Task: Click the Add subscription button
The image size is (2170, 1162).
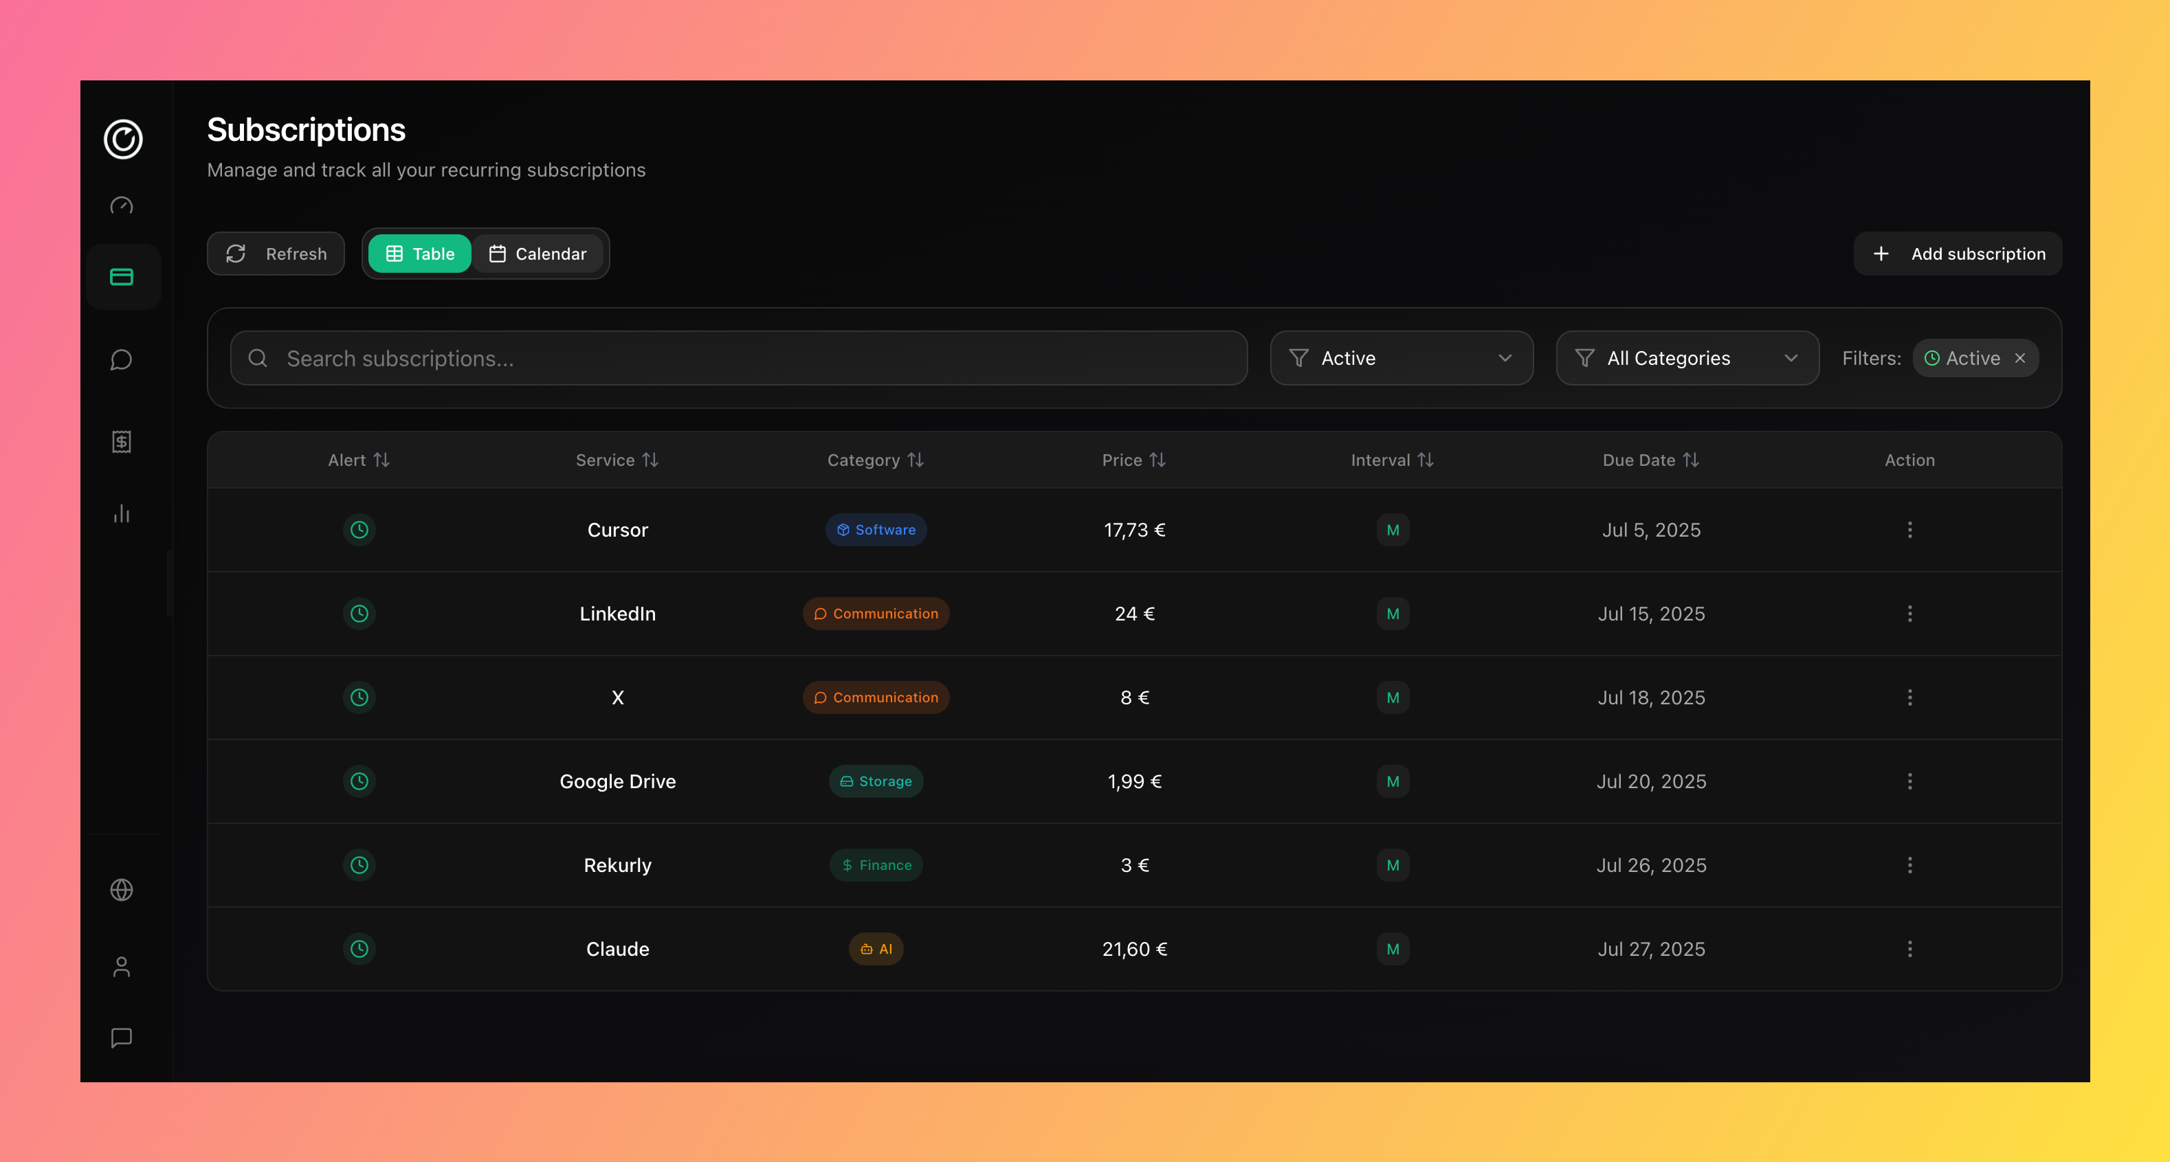Action: [1958, 254]
